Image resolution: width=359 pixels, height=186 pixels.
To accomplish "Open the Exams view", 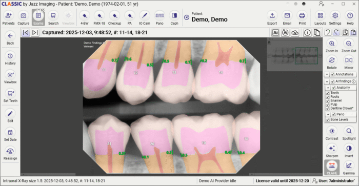I will tap(38, 17).
